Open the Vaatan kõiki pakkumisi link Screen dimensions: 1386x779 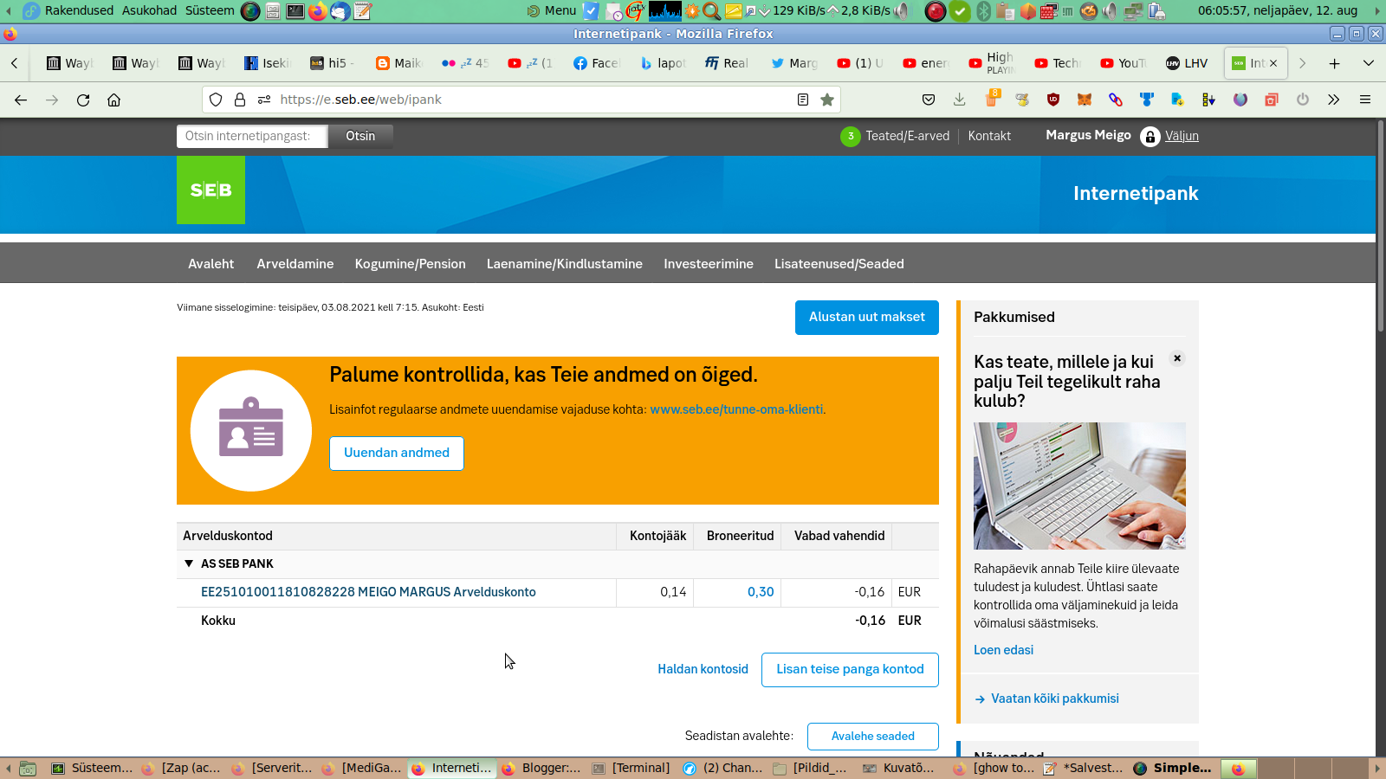1054,699
